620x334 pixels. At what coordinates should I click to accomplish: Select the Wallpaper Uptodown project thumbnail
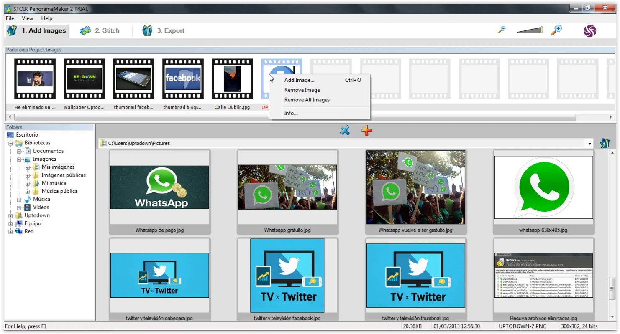(84, 79)
